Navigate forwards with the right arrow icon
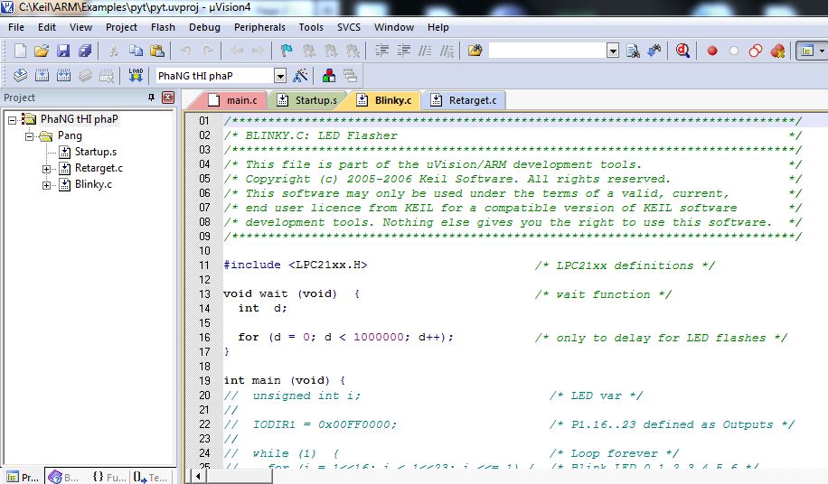828x484 pixels. click(x=258, y=51)
